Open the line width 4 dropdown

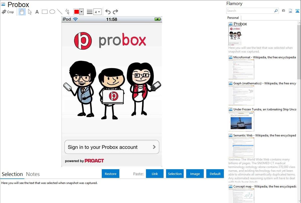(97, 12)
